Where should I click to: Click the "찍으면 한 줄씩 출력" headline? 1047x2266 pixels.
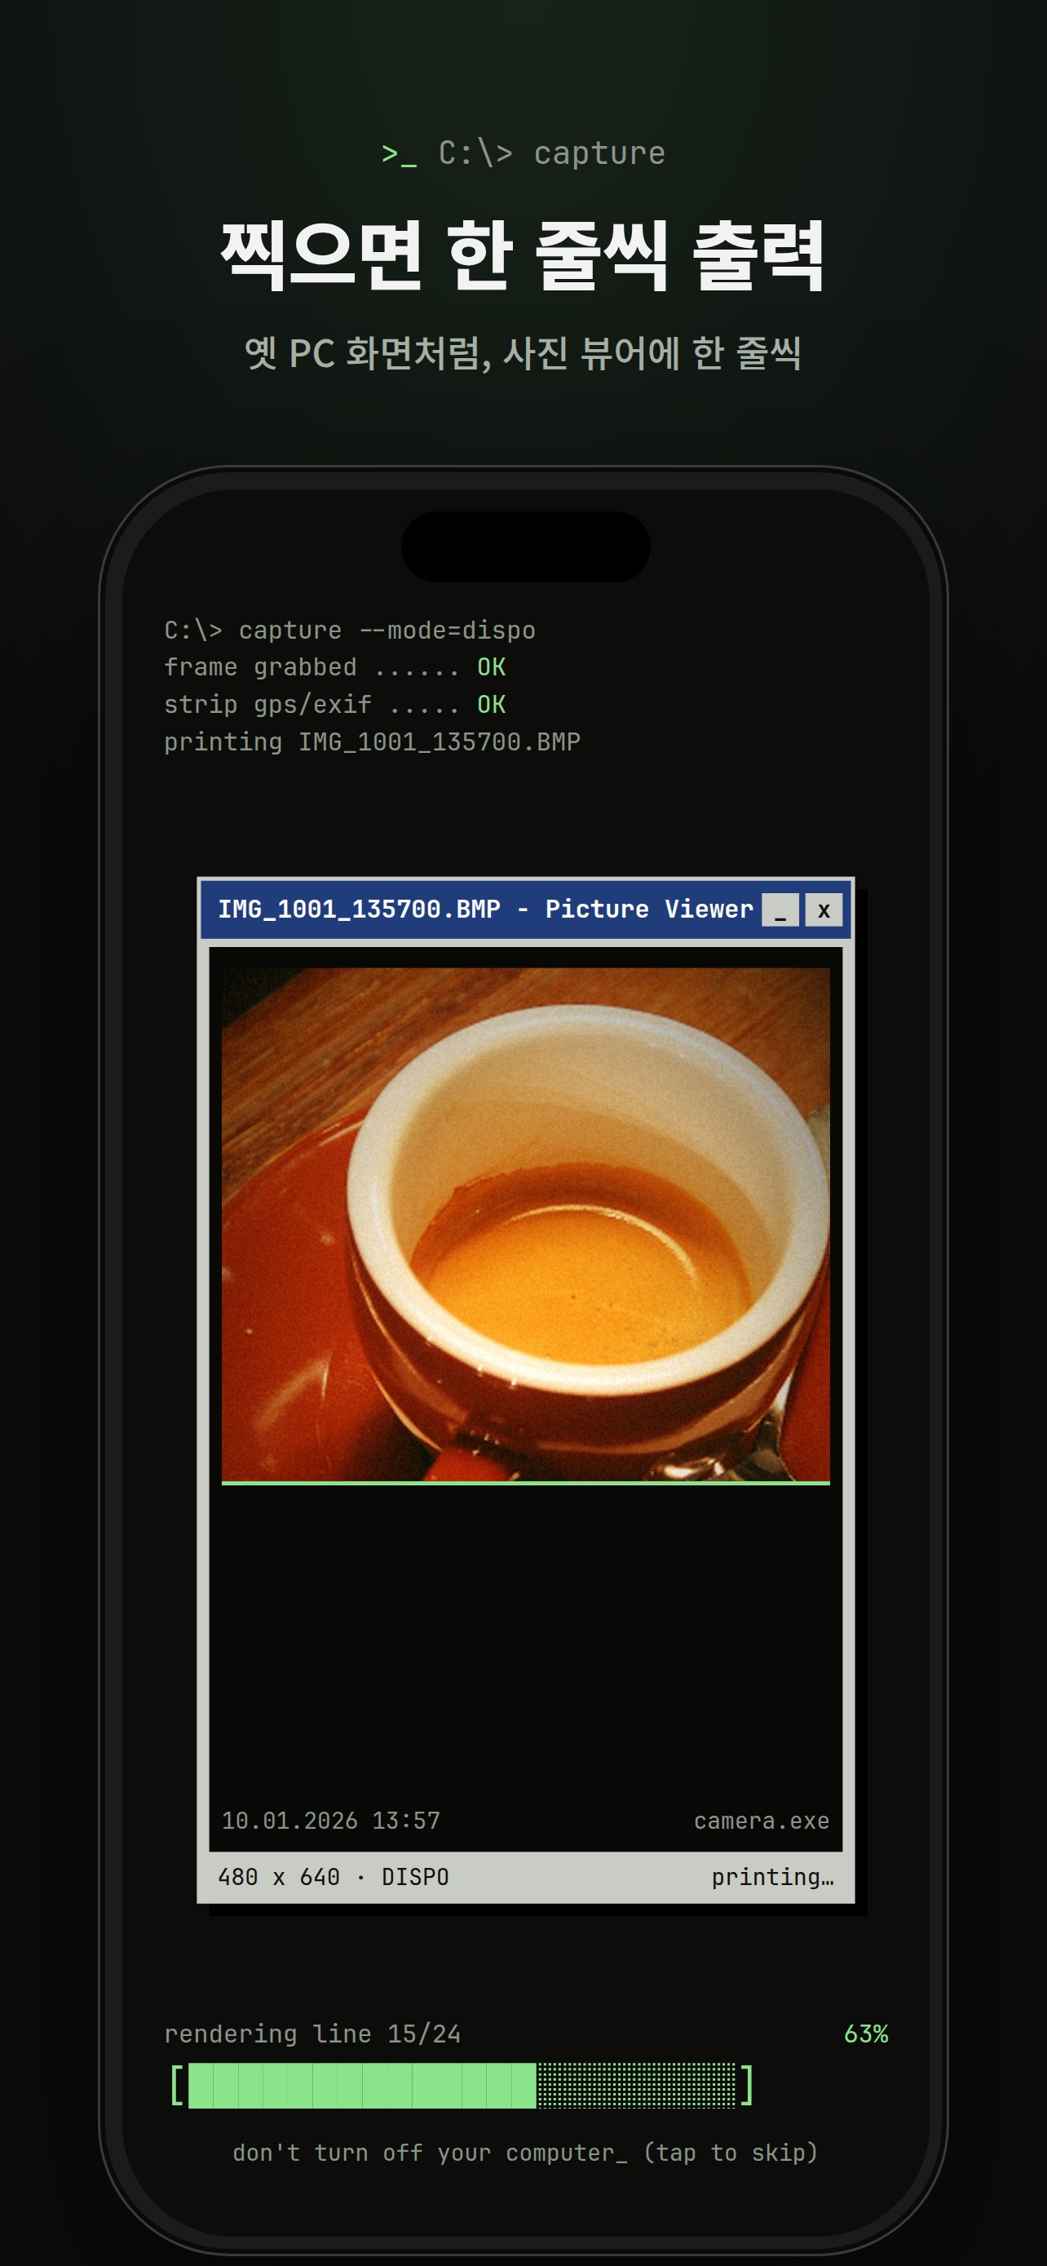[x=523, y=255]
